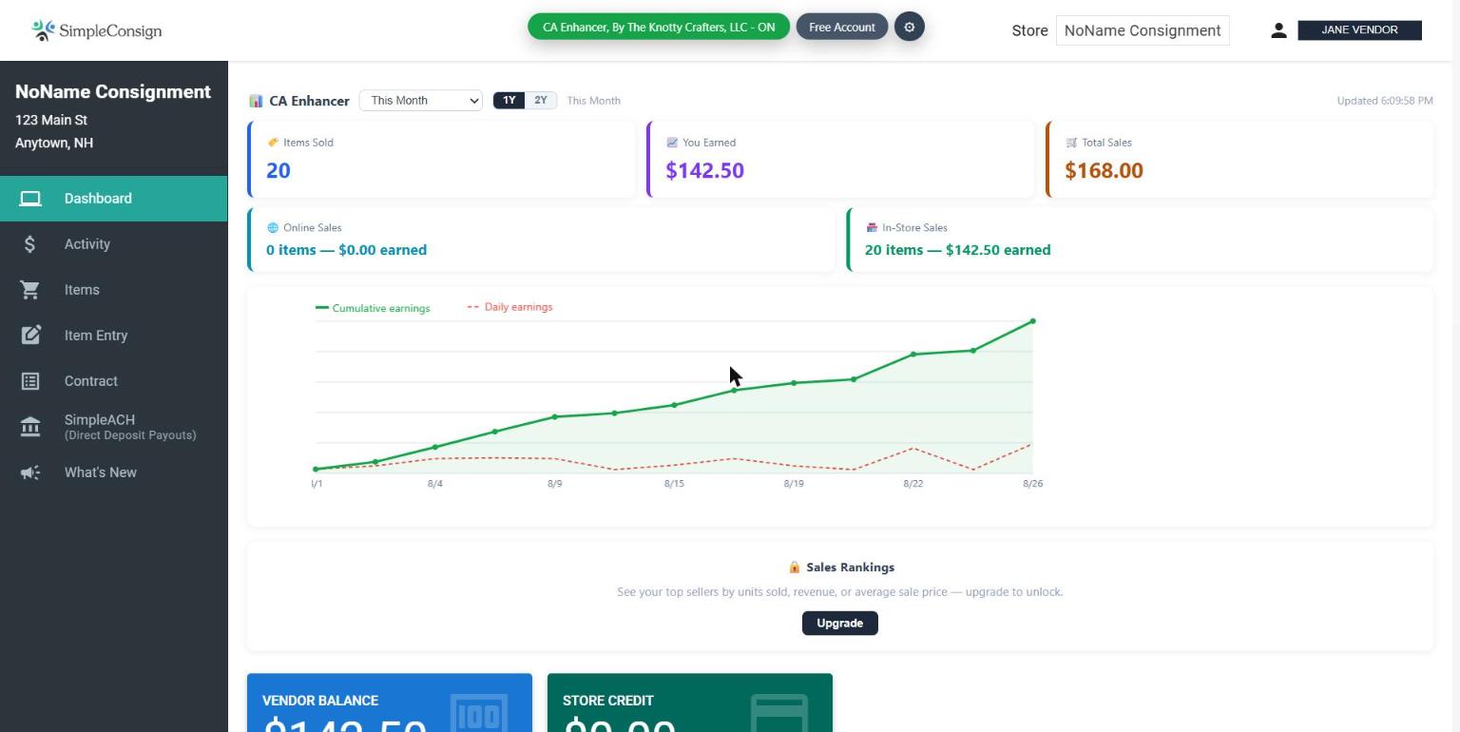This screenshot has width=1460, height=732.
Task: Go to Dashboard in sidebar
Action: [114, 199]
